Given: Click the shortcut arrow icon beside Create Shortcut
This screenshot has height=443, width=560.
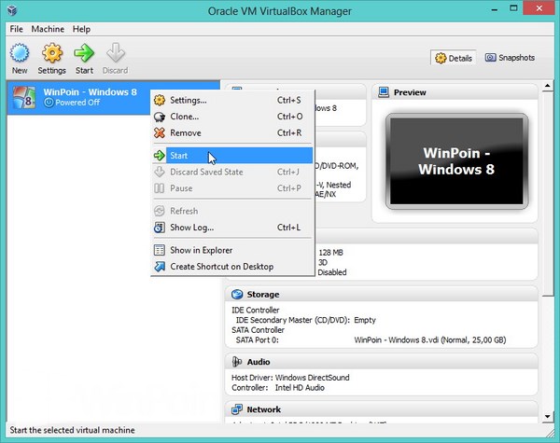Looking at the screenshot, I should click(x=160, y=267).
